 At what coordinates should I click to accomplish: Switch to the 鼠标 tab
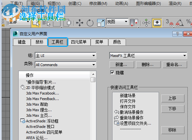[40, 42]
